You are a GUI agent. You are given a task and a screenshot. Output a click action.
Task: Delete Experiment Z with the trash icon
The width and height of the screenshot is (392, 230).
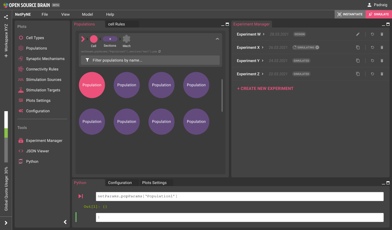[x=382, y=74]
